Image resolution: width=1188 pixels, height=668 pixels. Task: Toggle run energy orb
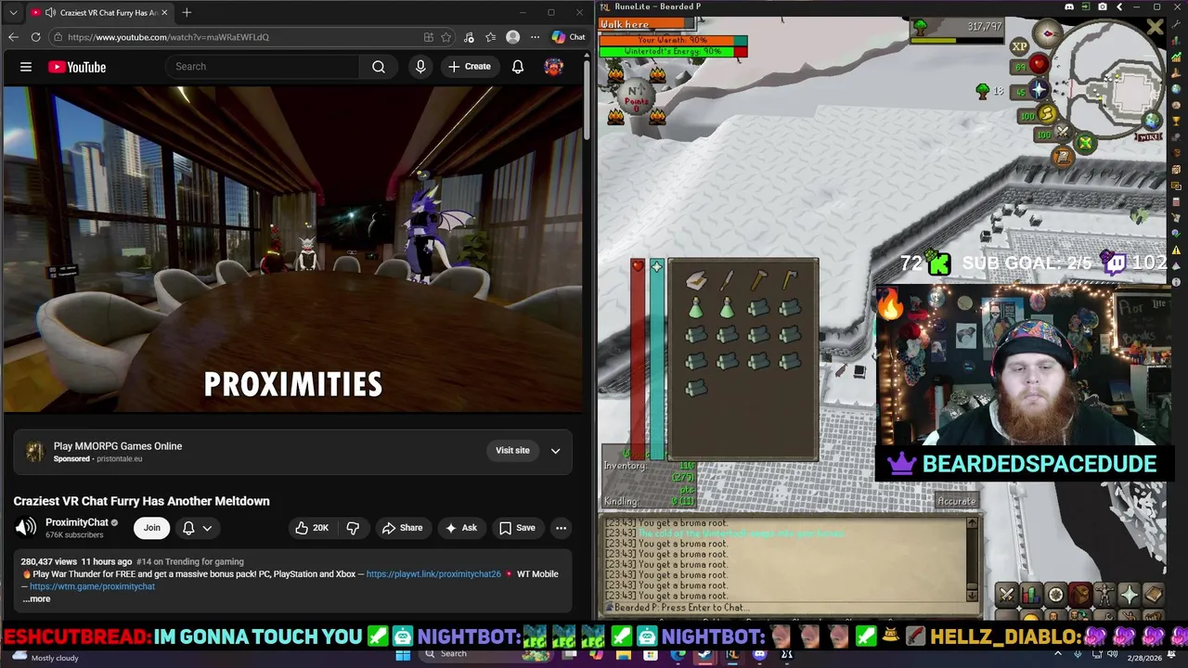pyautogui.click(x=1047, y=113)
